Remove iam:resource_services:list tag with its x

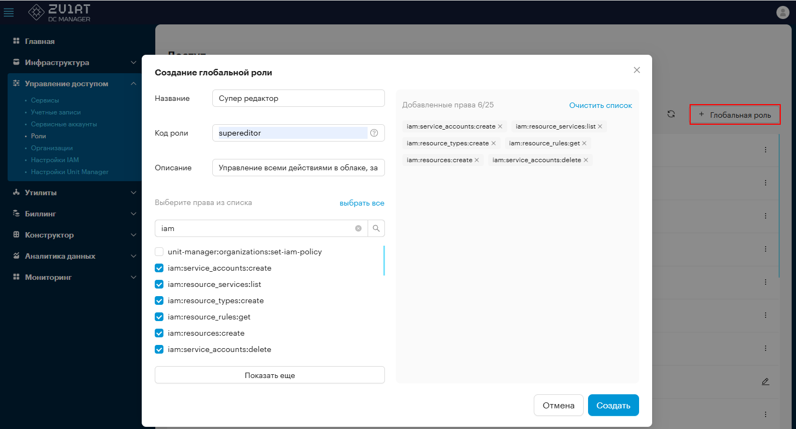pyautogui.click(x=600, y=126)
